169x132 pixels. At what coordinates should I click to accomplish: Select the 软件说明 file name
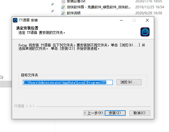coord(74,13)
